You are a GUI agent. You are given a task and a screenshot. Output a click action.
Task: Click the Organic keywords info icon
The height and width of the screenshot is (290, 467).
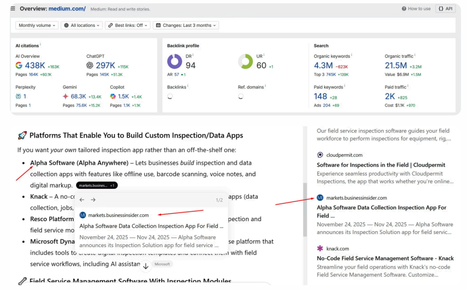pos(352,55)
